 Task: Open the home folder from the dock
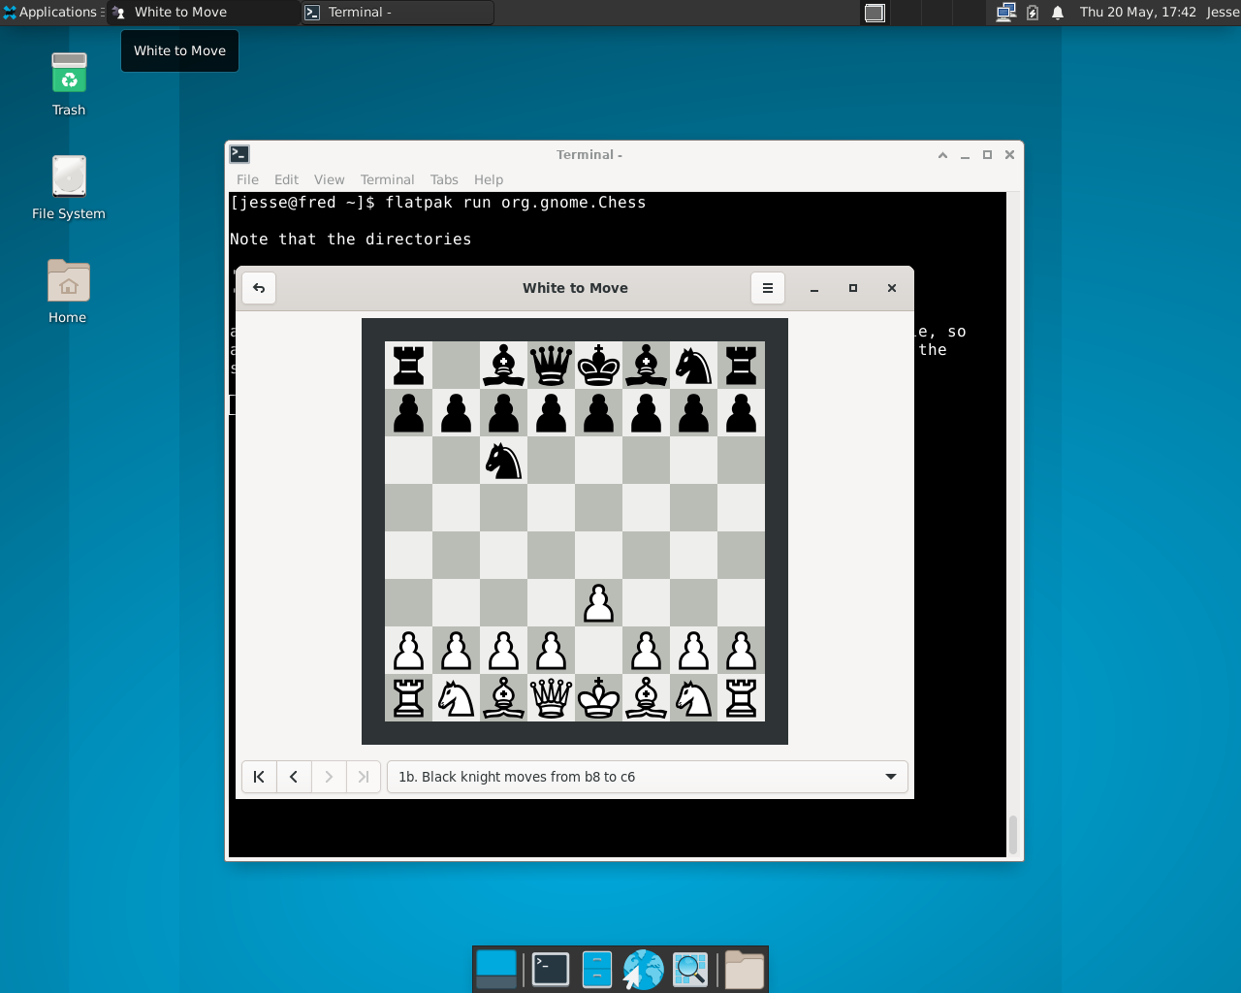745,970
